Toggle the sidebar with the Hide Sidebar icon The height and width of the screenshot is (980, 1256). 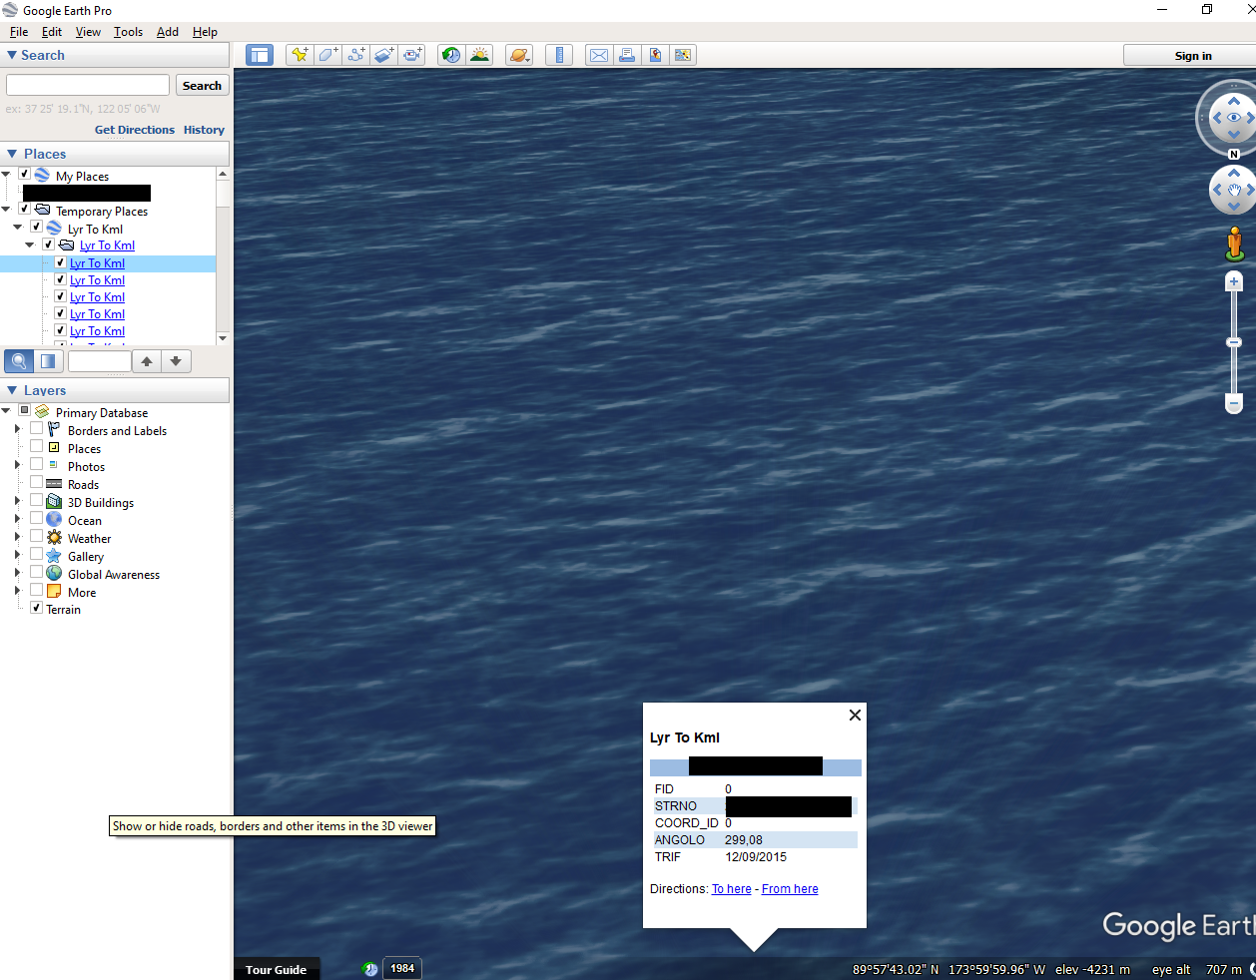tap(260, 55)
